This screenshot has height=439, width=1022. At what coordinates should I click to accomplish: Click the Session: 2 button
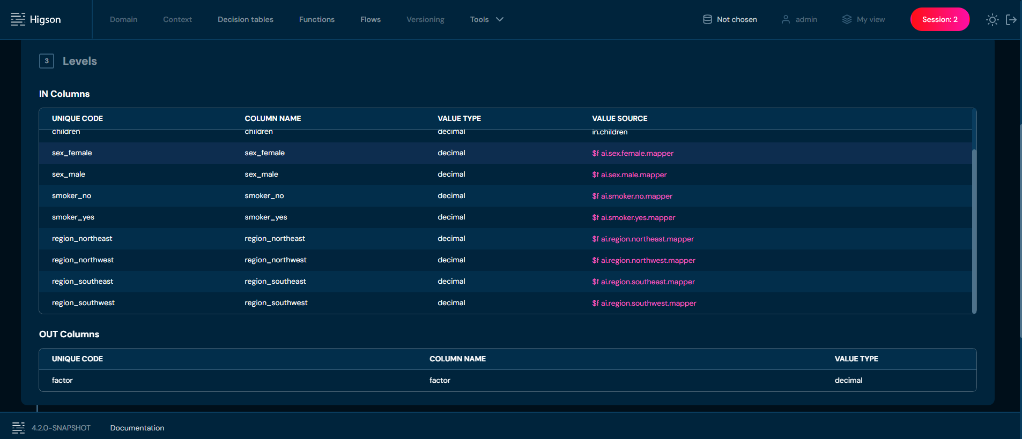click(939, 19)
